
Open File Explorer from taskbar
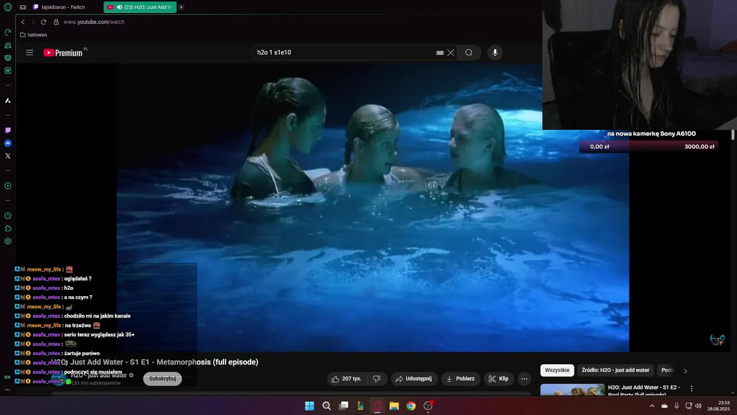coord(394,406)
